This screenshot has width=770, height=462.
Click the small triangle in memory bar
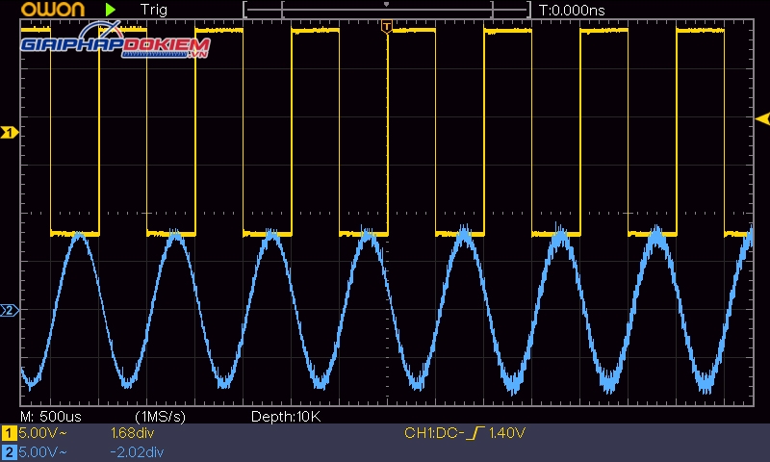[x=387, y=5]
